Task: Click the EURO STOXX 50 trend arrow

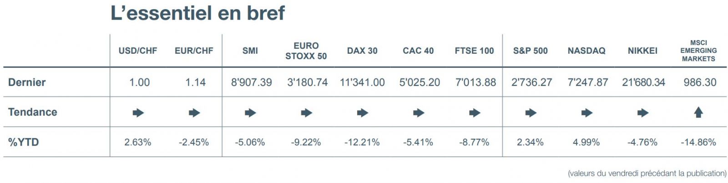Action: point(306,112)
